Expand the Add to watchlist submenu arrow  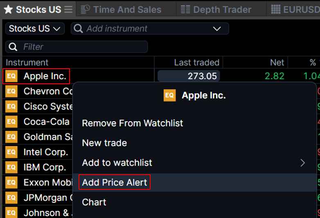coord(303,163)
